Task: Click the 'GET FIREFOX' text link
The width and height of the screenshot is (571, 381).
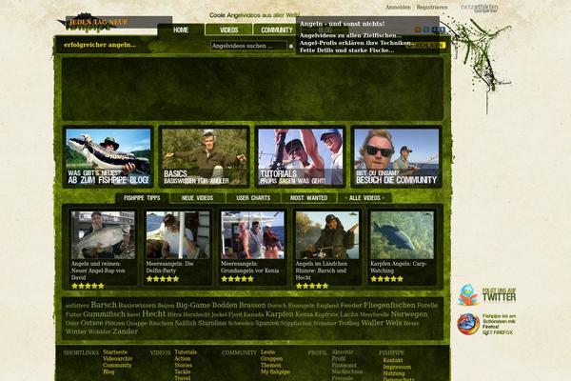Action: [498, 332]
